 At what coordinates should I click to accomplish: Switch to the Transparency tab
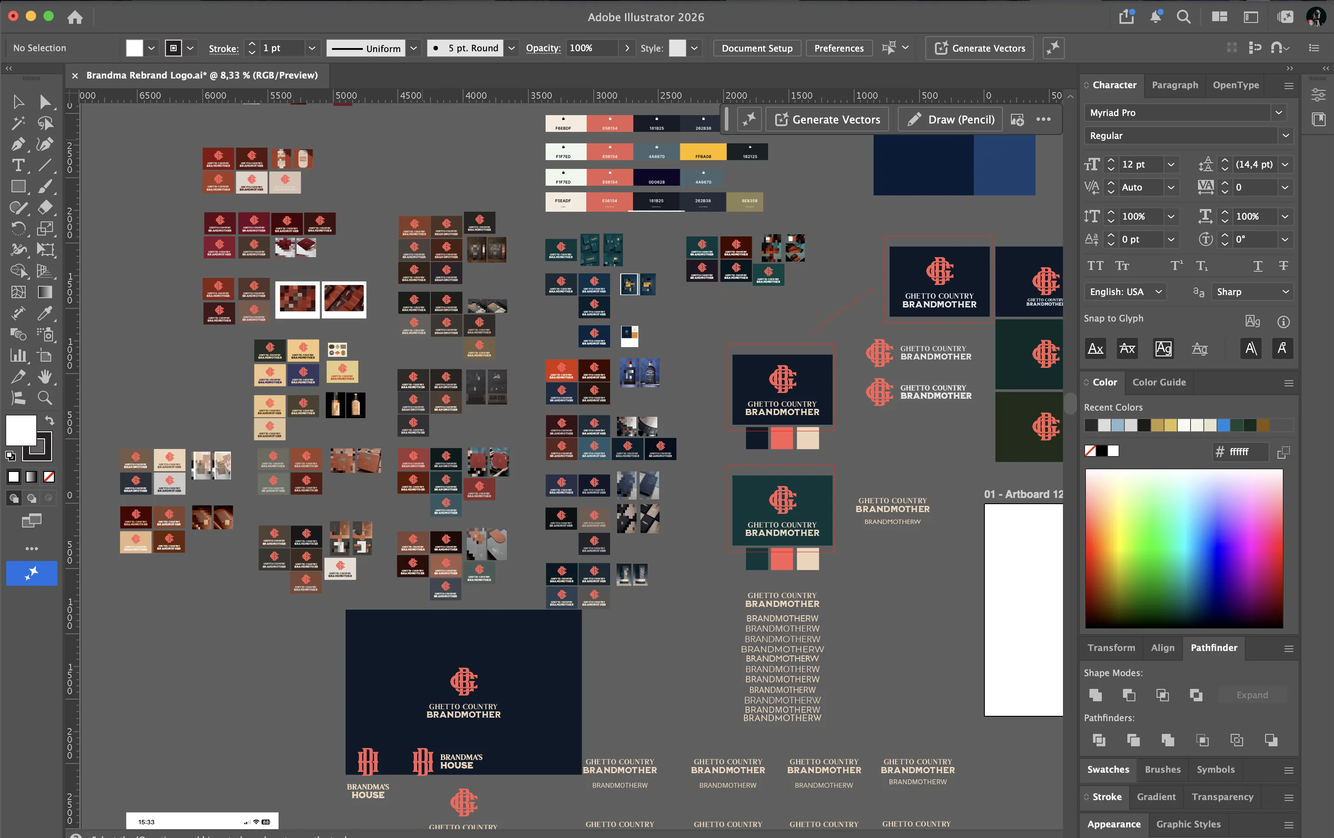pos(1222,797)
